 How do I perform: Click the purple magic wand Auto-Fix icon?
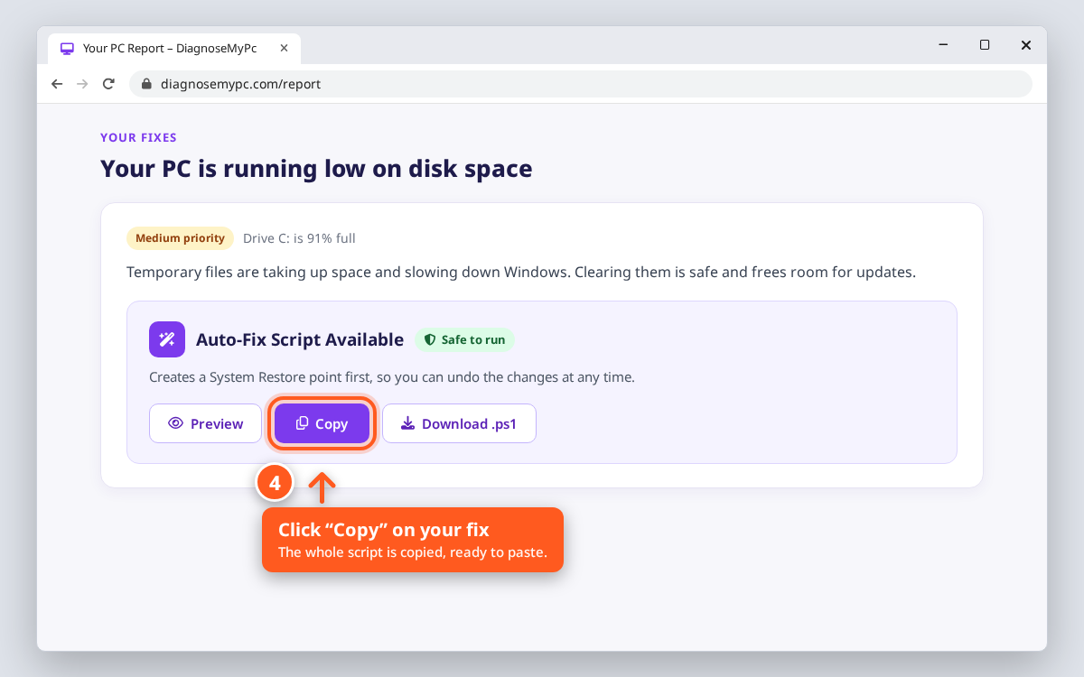167,339
